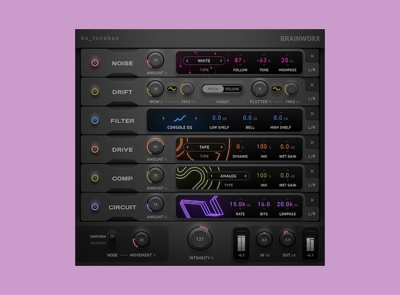The height and width of the screenshot is (295, 400).
Task: Select previous filter type before Console EQ
Action: point(163,119)
